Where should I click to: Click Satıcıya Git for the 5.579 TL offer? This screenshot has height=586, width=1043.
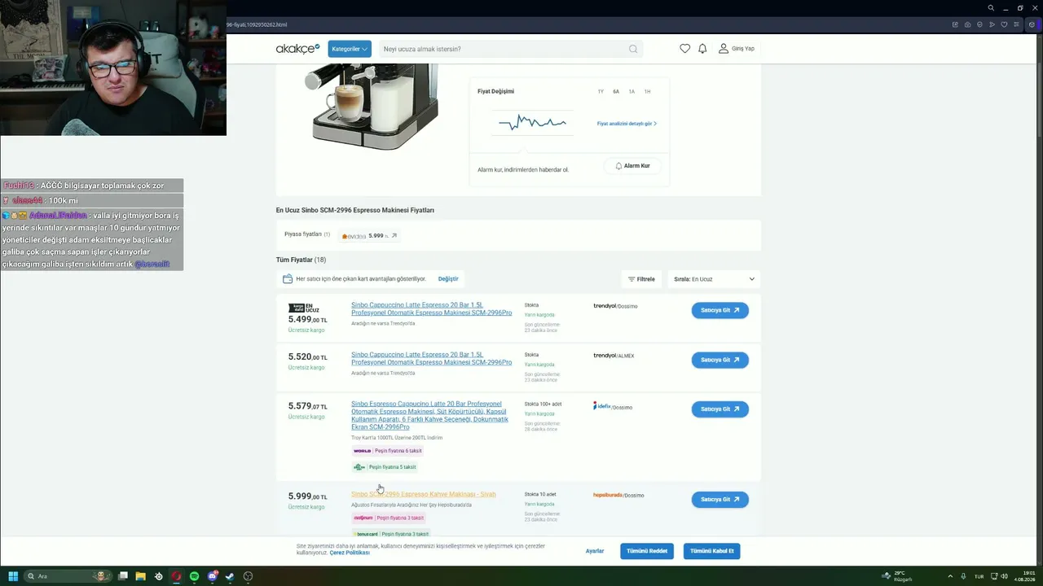coord(720,409)
